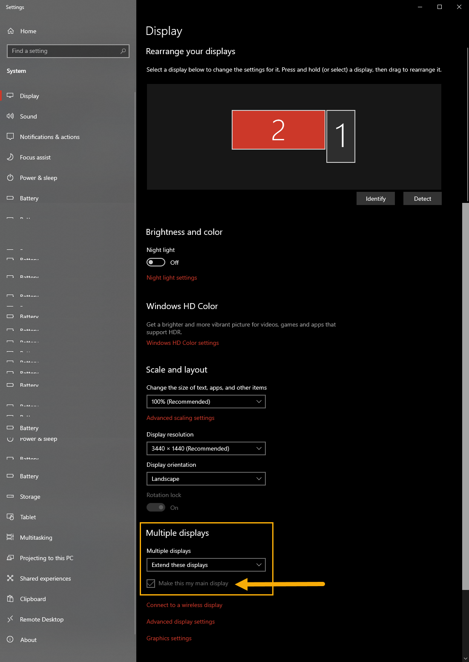
Task: Open Multitasking via its sidebar icon
Action: (x=10, y=538)
